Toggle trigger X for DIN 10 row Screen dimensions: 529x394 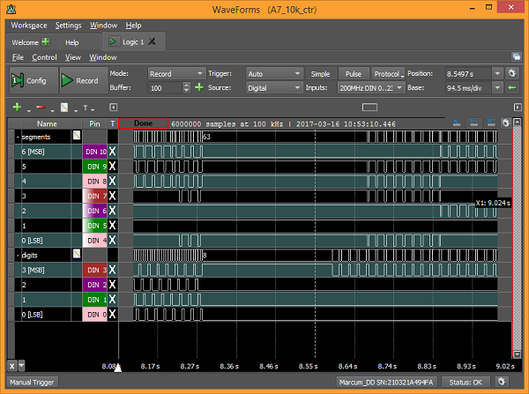112,152
